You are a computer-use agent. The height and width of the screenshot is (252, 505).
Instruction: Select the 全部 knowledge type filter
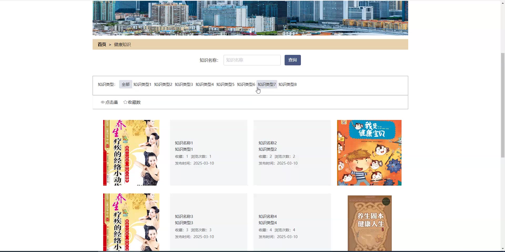point(125,84)
